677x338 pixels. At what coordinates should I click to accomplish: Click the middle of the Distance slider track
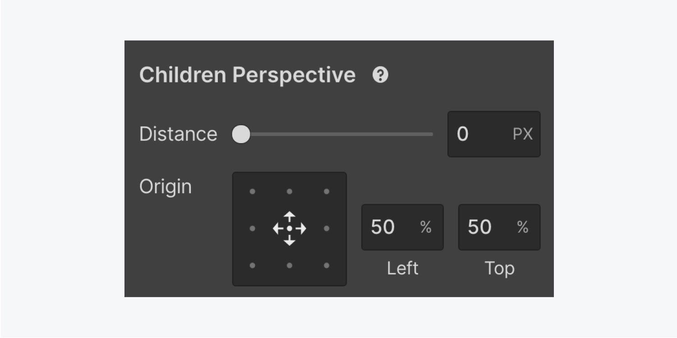click(337, 134)
